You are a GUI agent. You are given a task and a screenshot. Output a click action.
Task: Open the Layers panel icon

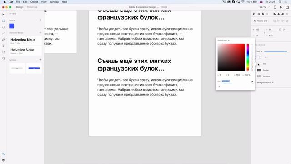[x=3, y=160]
